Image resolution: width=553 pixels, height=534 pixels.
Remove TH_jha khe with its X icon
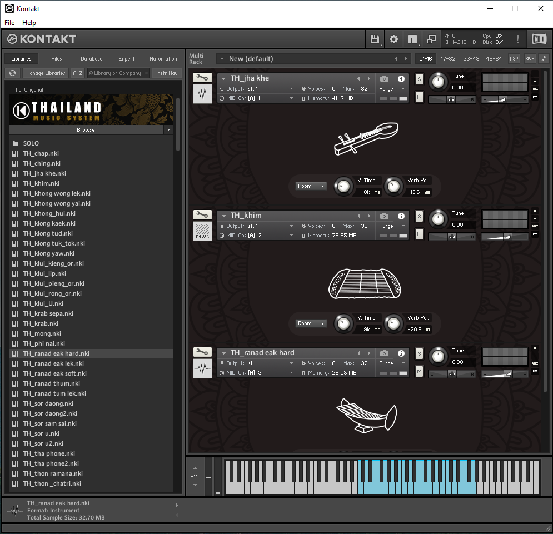(x=535, y=74)
